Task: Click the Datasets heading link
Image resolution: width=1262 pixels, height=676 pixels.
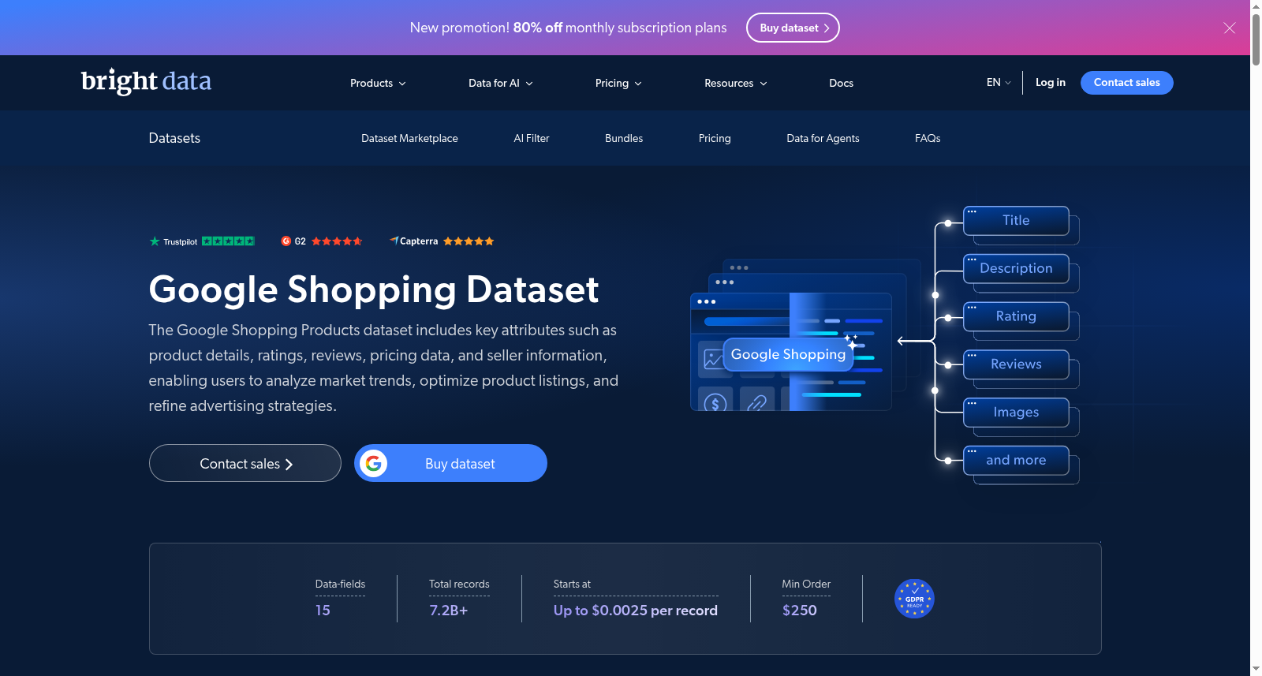Action: click(x=174, y=138)
